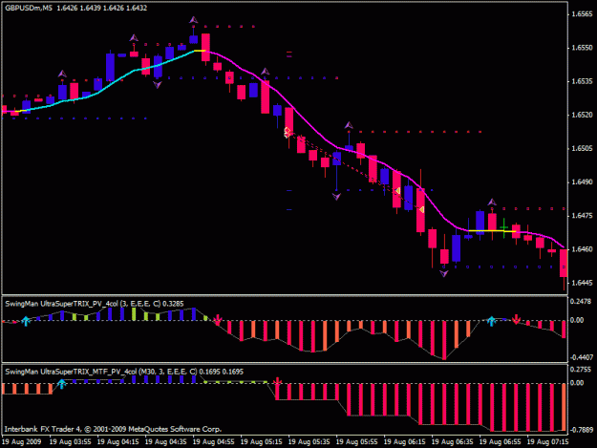
Task: Click the 19 Aug 04:55 time label
Action: pos(214,442)
